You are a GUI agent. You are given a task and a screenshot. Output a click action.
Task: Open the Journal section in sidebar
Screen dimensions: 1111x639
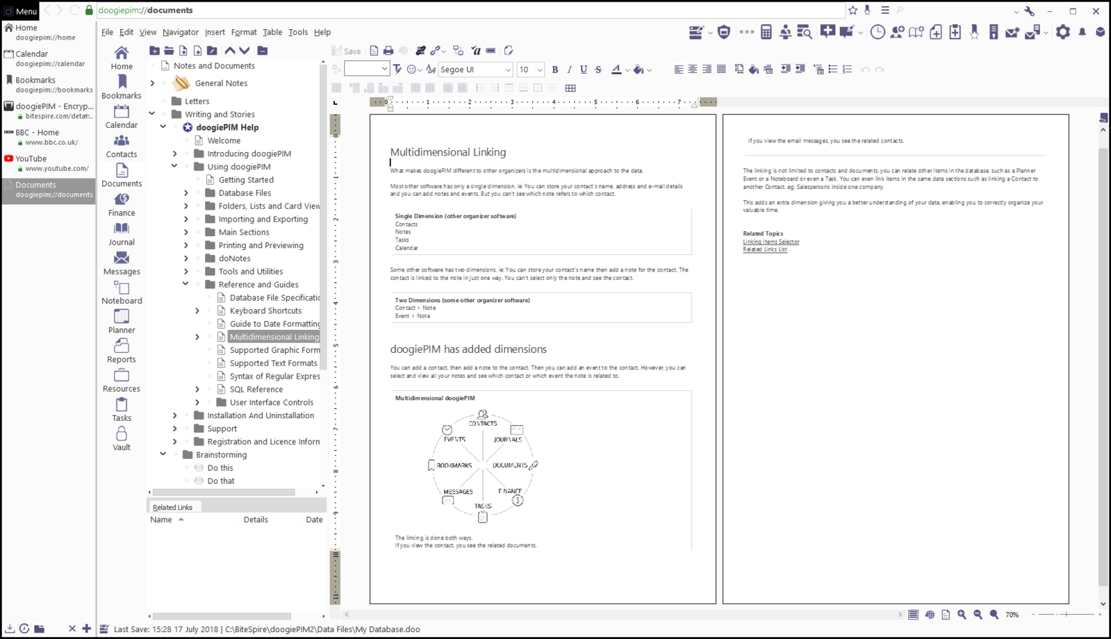tap(122, 234)
